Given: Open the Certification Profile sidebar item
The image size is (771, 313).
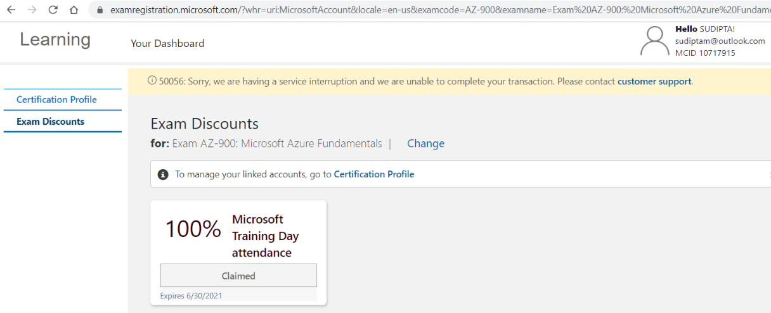Looking at the screenshot, I should click(56, 99).
